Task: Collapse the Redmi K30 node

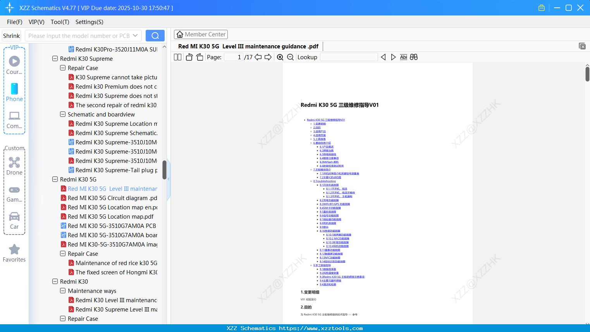Action: click(x=55, y=282)
